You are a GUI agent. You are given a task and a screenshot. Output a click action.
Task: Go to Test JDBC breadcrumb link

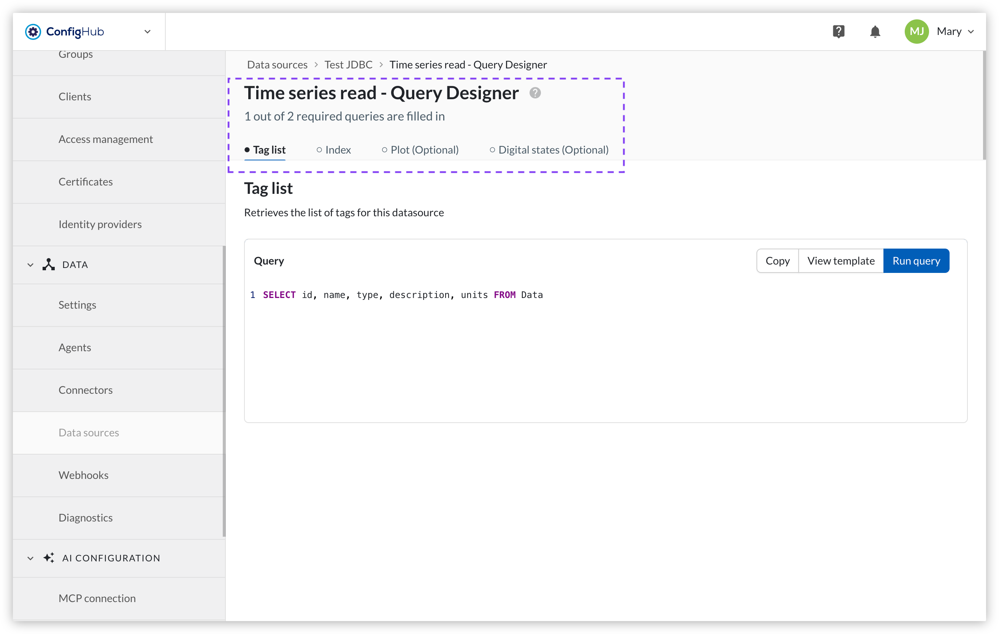(348, 65)
